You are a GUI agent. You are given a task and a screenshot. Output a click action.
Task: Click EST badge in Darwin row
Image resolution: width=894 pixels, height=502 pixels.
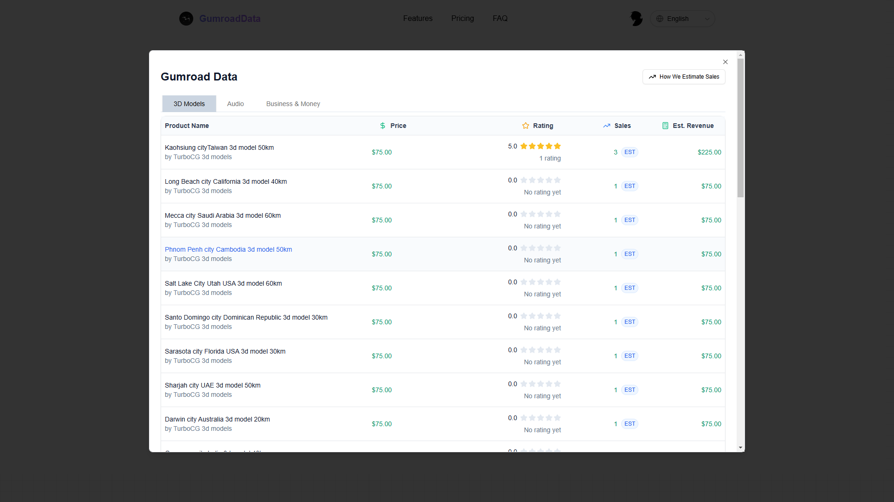tap(630, 424)
